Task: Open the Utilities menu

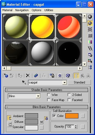Action: tap(49, 10)
